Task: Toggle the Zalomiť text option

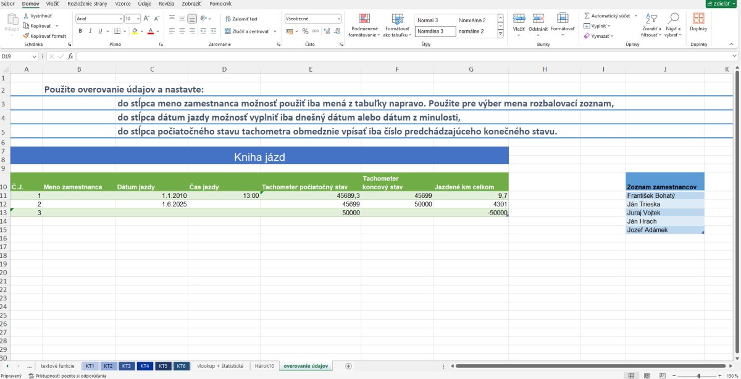Action: point(241,19)
